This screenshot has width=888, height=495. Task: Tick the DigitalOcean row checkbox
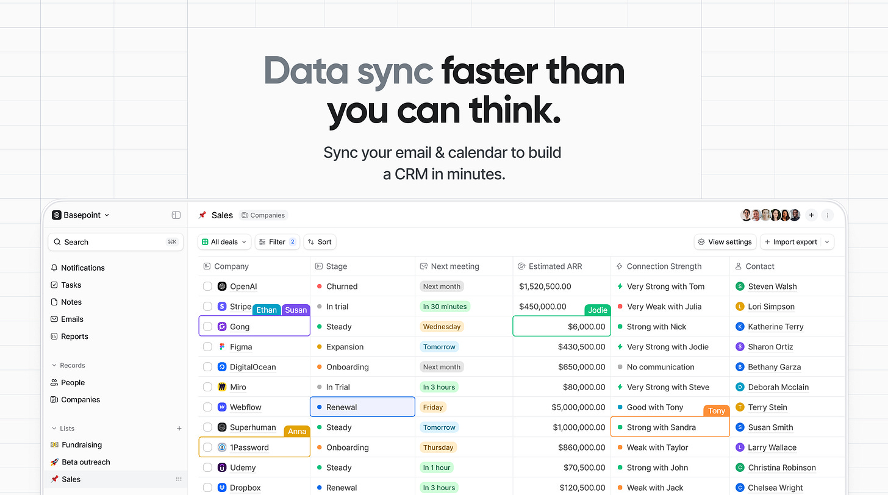(x=207, y=367)
